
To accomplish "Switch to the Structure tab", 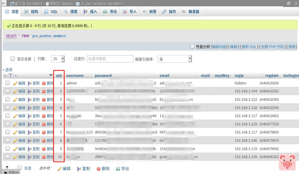I will tap(31, 12).
